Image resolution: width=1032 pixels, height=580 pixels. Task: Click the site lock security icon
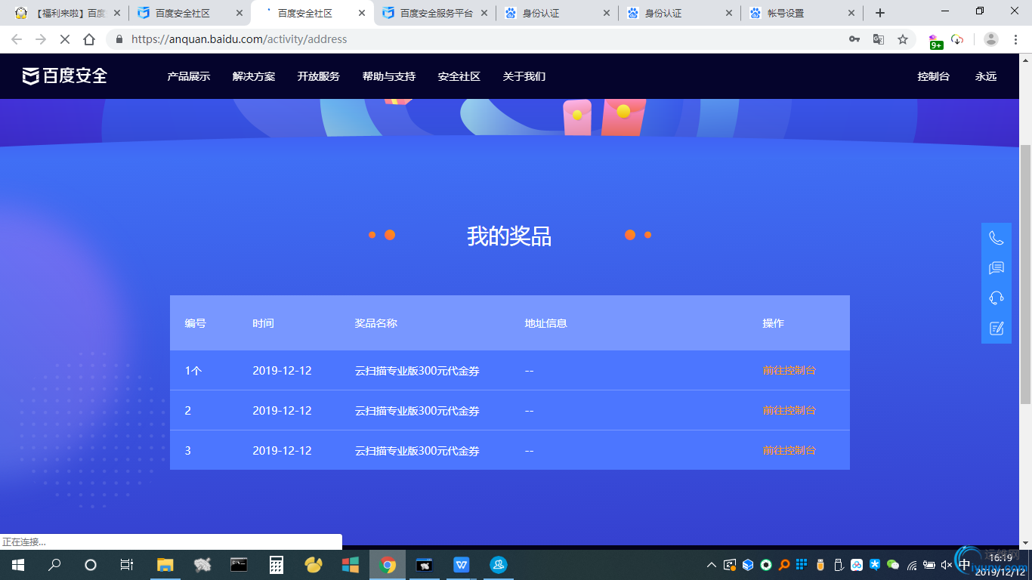119,39
